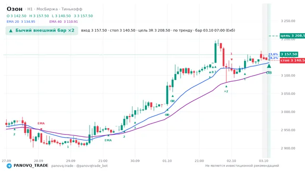The image size is (305, 171).
Task: Click the '01.10' date axis label
Action: click(x=167, y=161)
